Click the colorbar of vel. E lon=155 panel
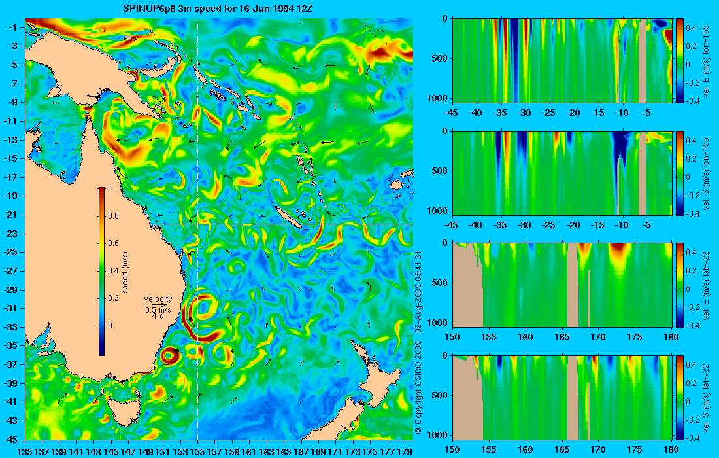719x458 pixels. [x=680, y=60]
